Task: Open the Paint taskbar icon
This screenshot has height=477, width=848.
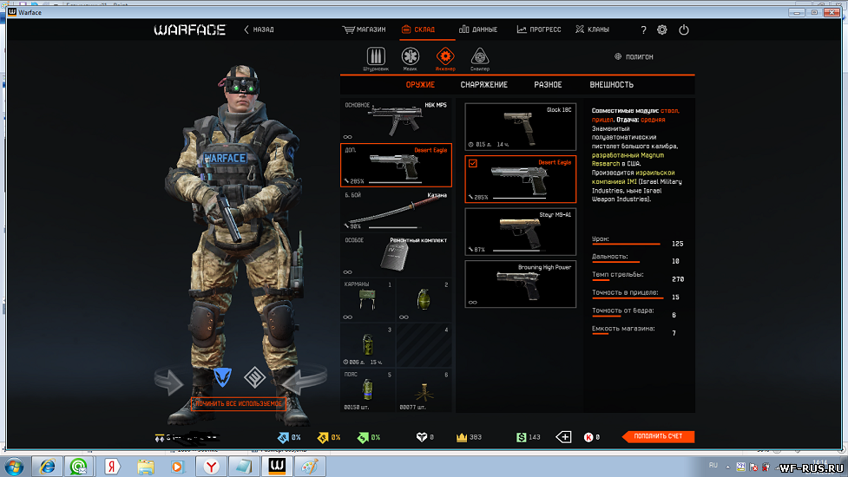Action: (310, 467)
